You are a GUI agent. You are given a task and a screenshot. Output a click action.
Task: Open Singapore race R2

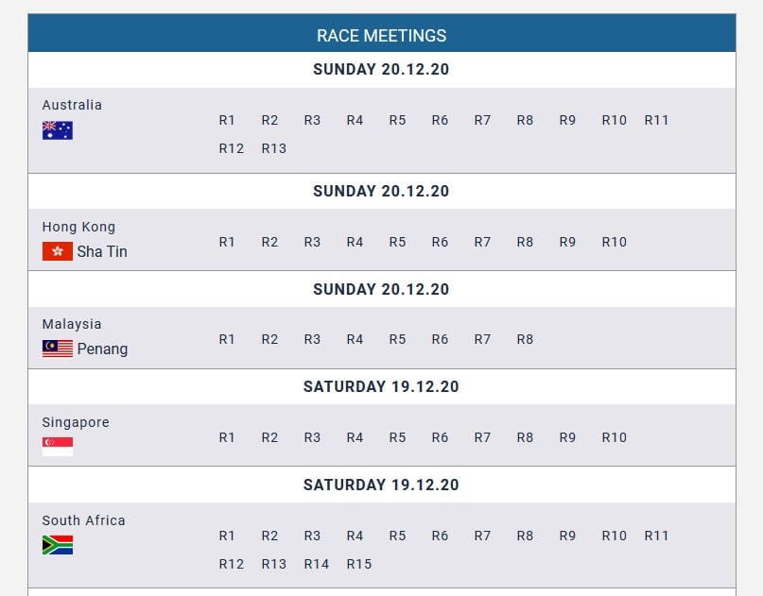(x=269, y=437)
